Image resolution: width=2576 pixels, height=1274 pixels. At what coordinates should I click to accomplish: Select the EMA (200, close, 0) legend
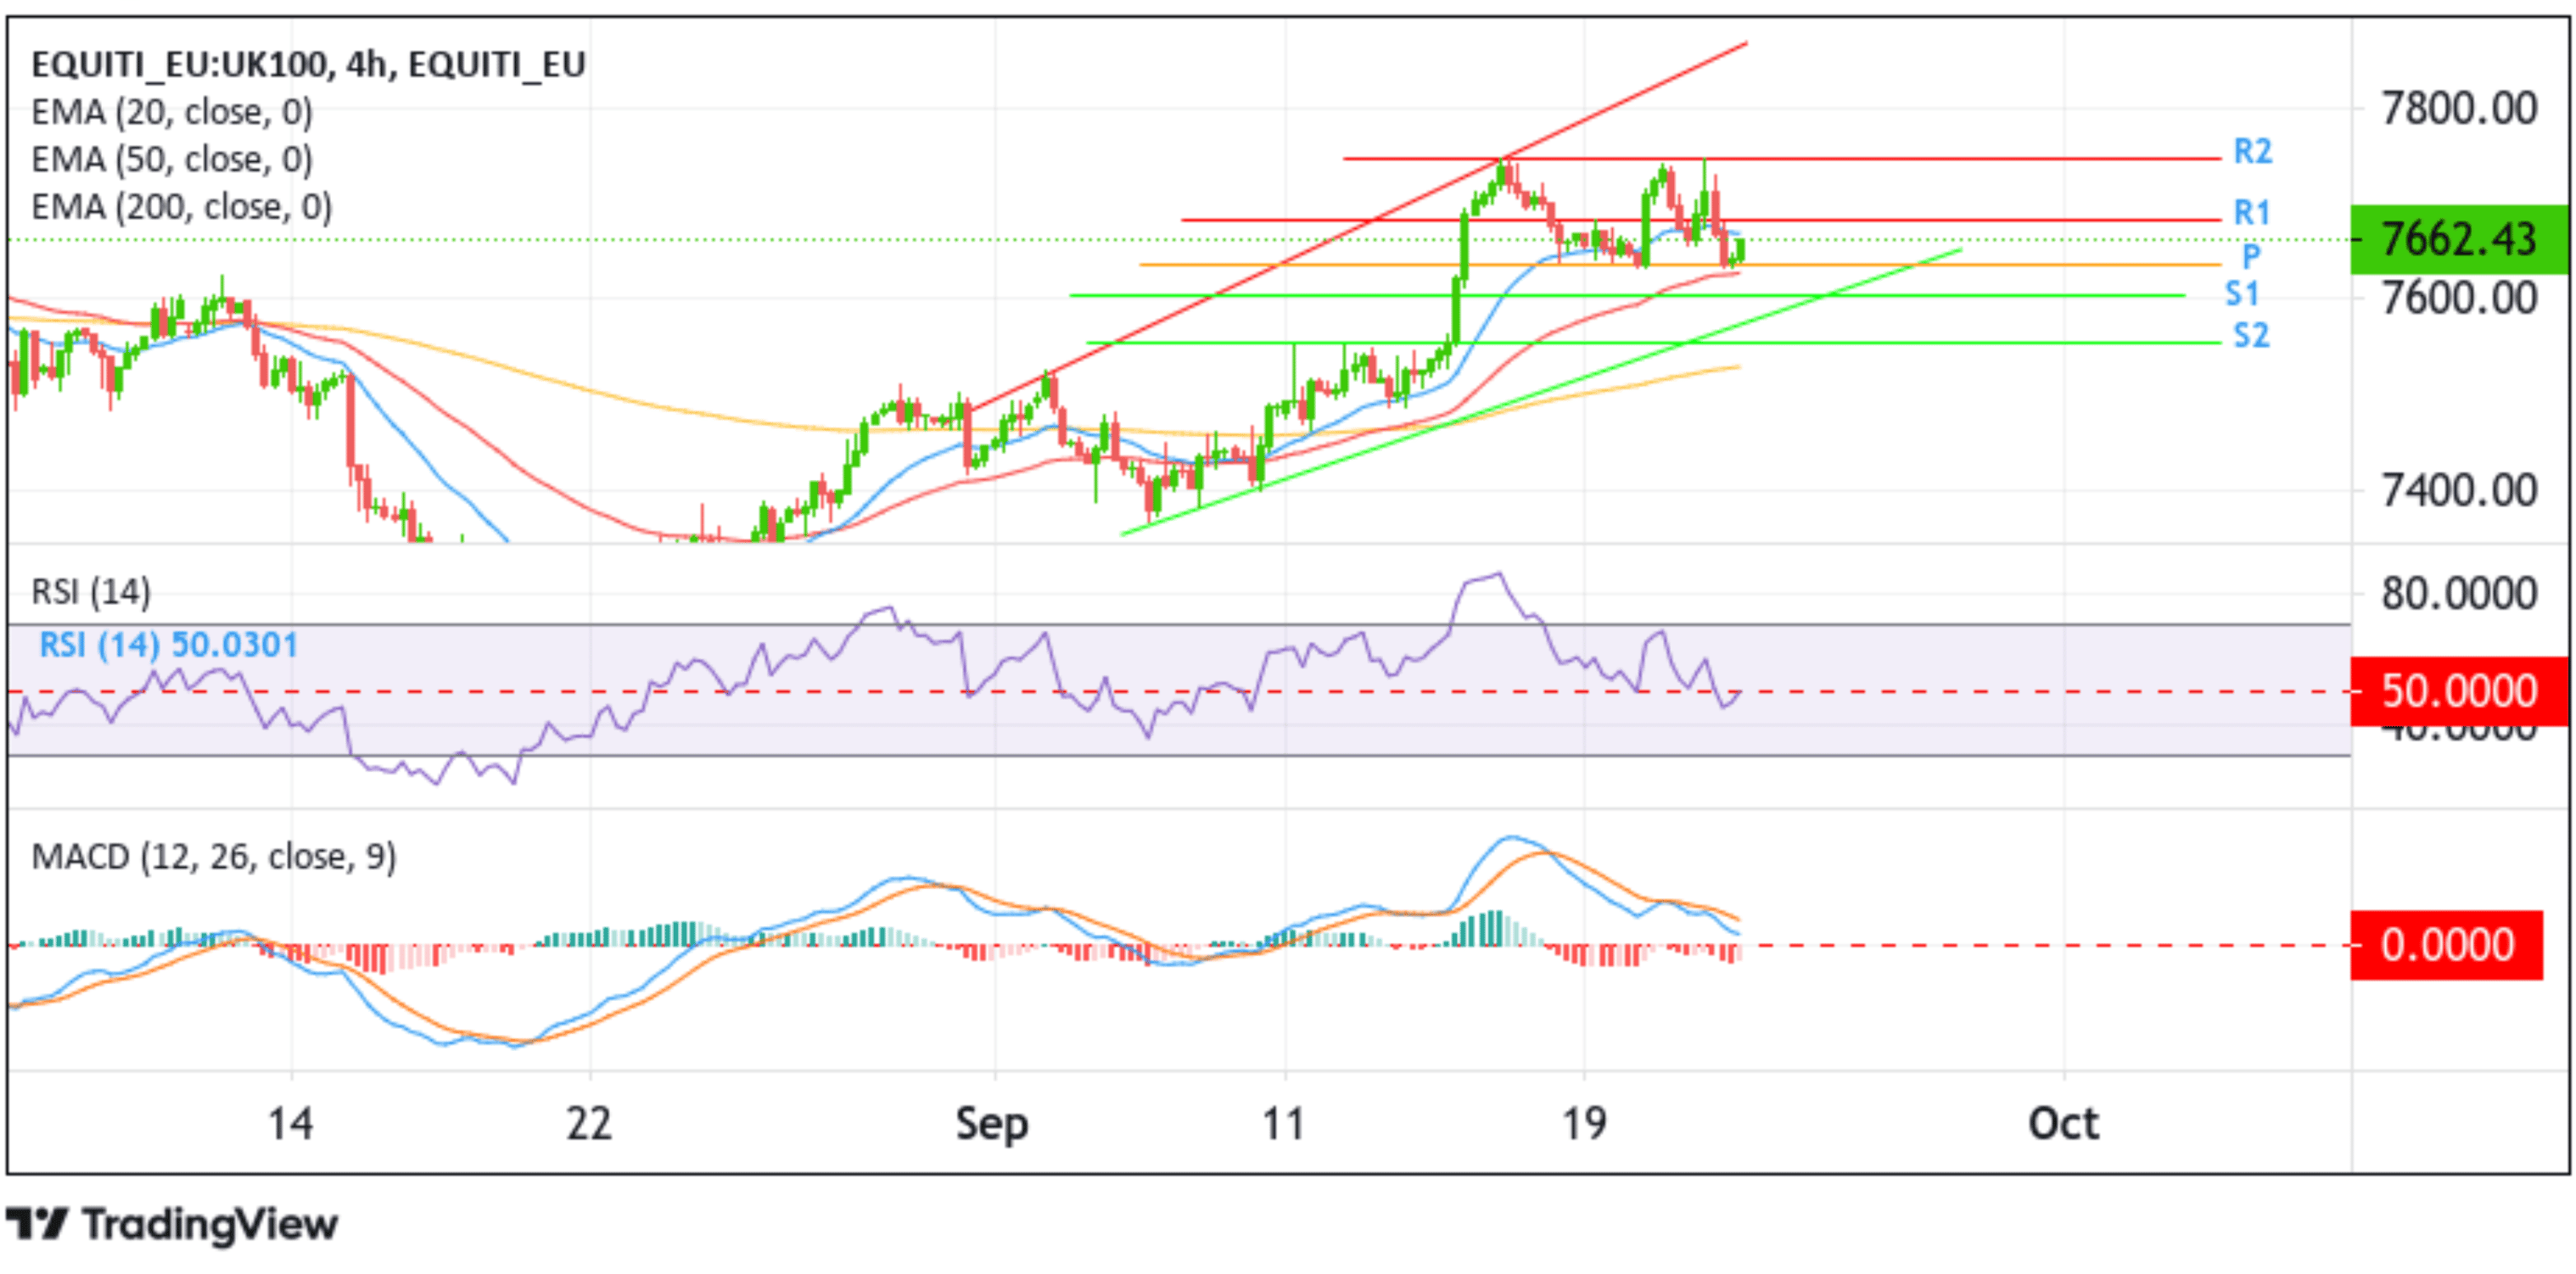pyautogui.click(x=182, y=207)
